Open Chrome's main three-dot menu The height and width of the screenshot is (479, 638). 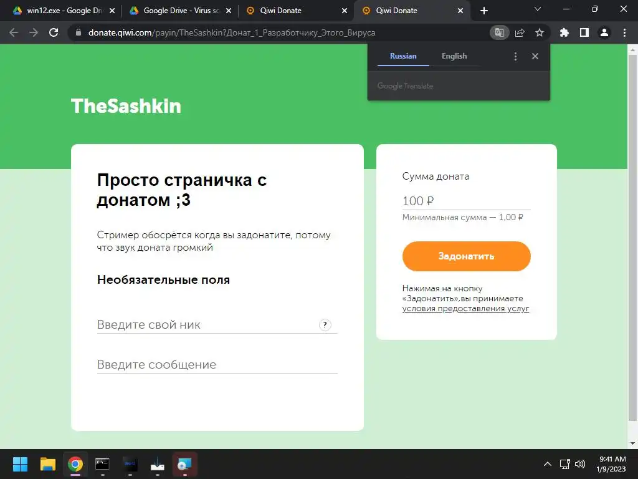tap(624, 32)
